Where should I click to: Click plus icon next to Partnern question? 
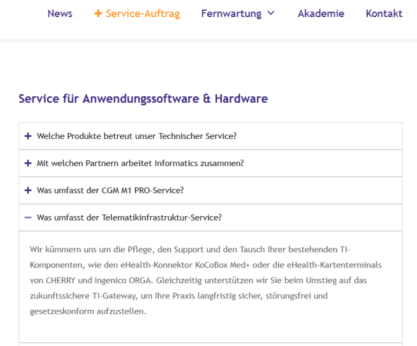tap(28, 163)
